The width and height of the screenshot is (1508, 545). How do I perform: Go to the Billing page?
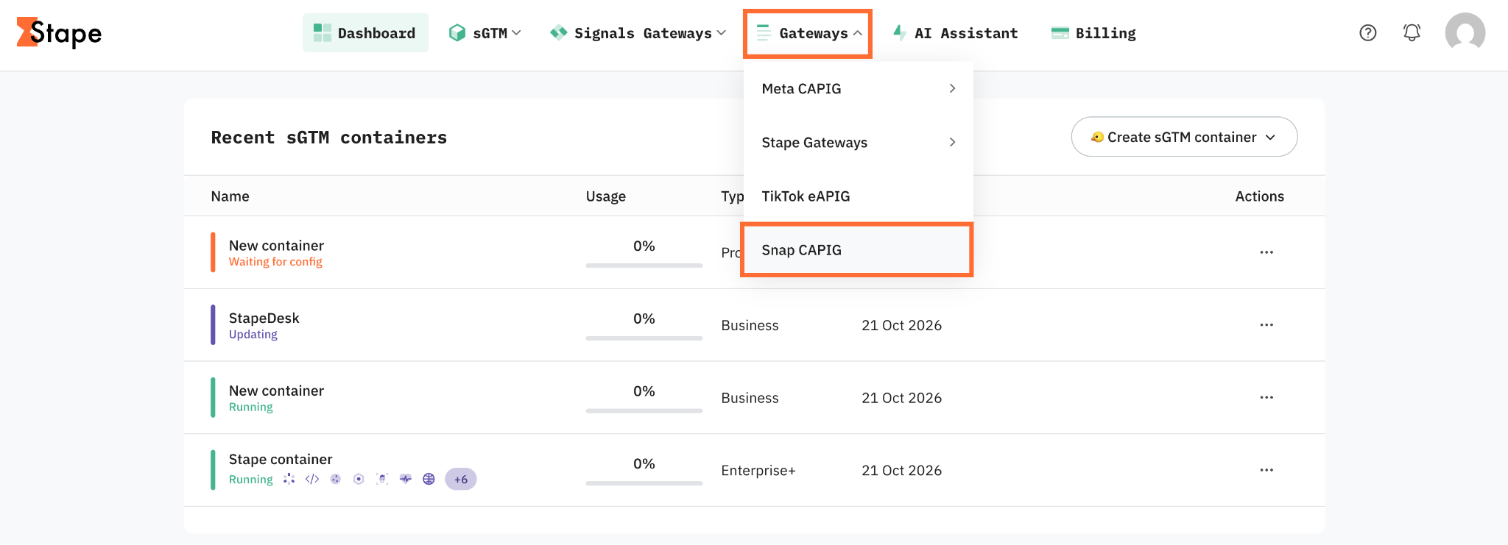point(1093,33)
